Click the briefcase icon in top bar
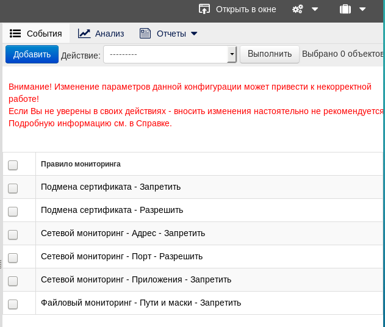Screen dimensions: 385x327 coord(345,9)
